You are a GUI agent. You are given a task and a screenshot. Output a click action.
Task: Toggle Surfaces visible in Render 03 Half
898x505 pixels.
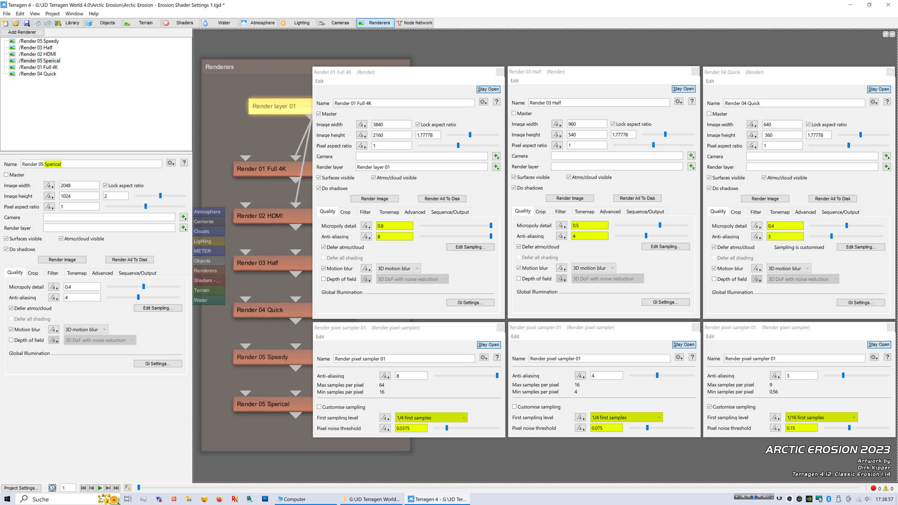click(x=514, y=177)
